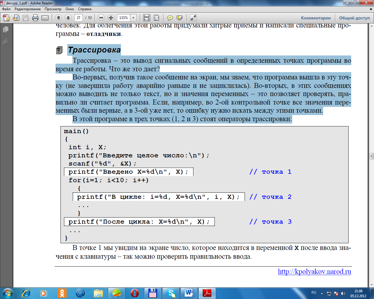This screenshot has width=374, height=299.
Task: Click Adobe Reader taskbar button
Action: pos(207,293)
